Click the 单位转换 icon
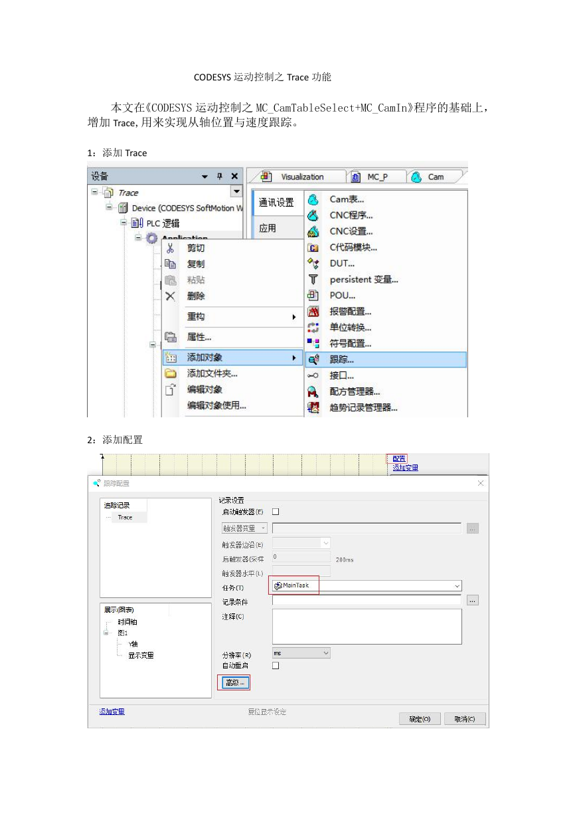 tap(314, 328)
